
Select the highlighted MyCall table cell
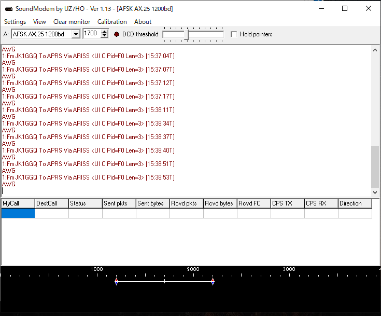(18, 213)
